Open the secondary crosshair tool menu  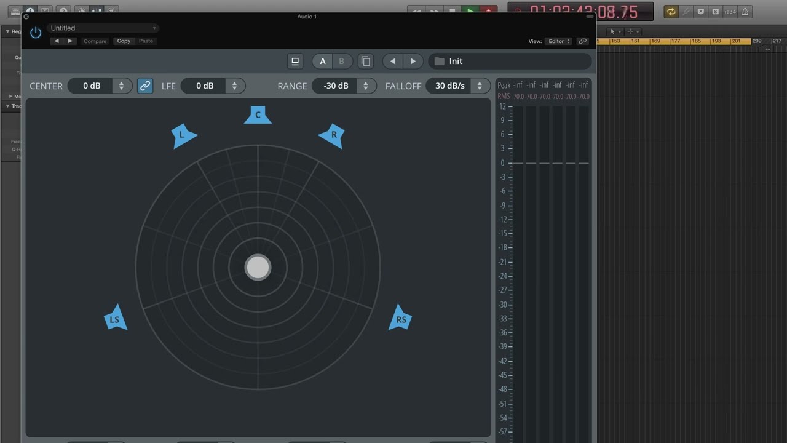(633, 31)
